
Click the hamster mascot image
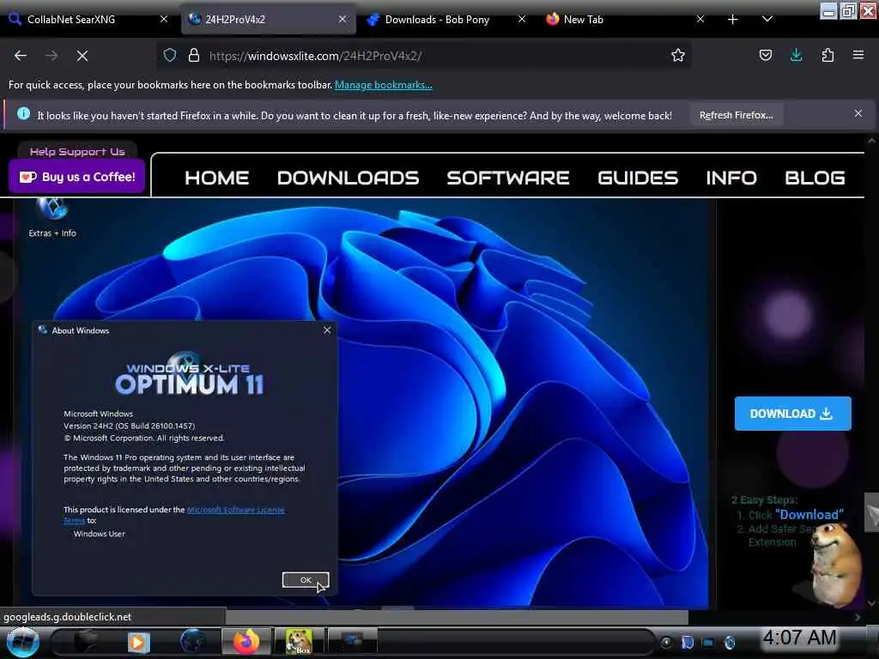[834, 565]
